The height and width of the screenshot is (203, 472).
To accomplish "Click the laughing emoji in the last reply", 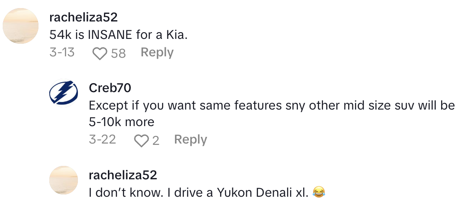I will coord(319,193).
